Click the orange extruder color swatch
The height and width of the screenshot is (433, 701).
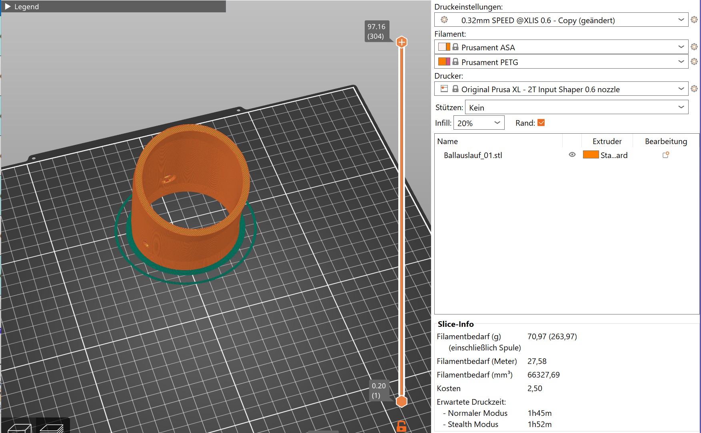click(x=591, y=155)
